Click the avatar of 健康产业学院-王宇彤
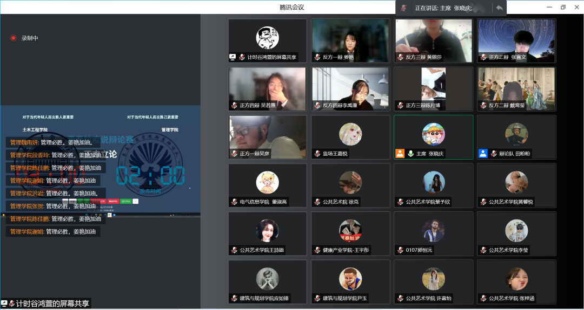Screen dimensions: 584x310 350,231
